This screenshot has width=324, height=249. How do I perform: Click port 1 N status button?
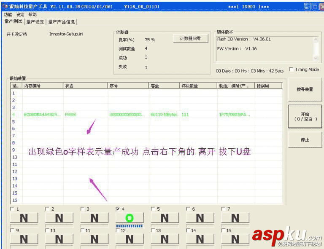pyautogui.click(x=24, y=218)
